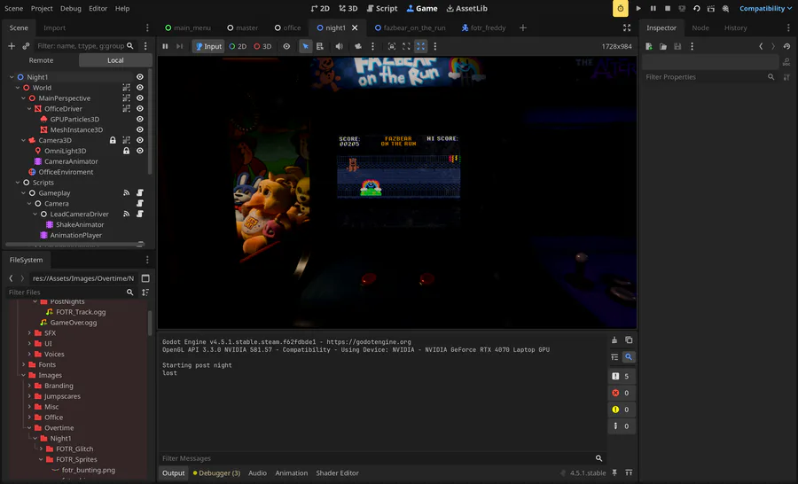Copy the output log contents

click(x=629, y=340)
